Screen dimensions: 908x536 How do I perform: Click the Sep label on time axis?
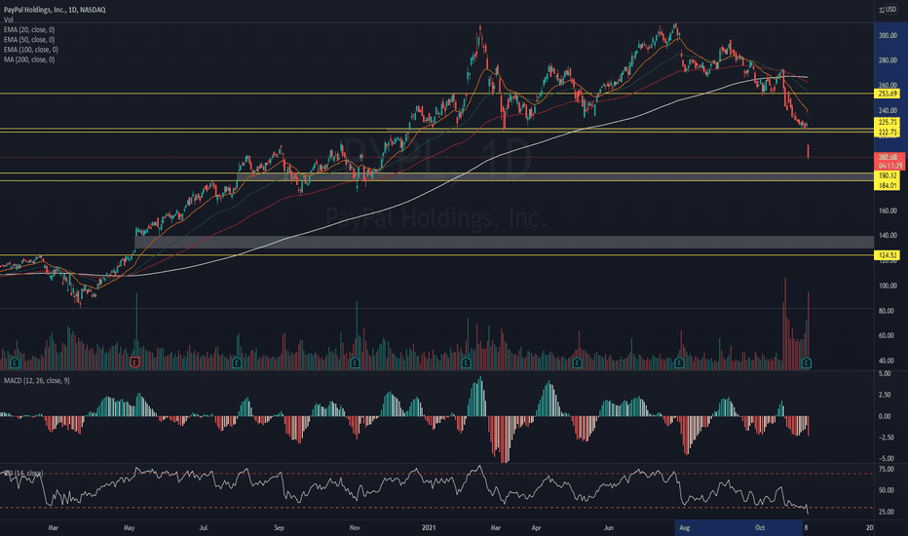click(279, 527)
